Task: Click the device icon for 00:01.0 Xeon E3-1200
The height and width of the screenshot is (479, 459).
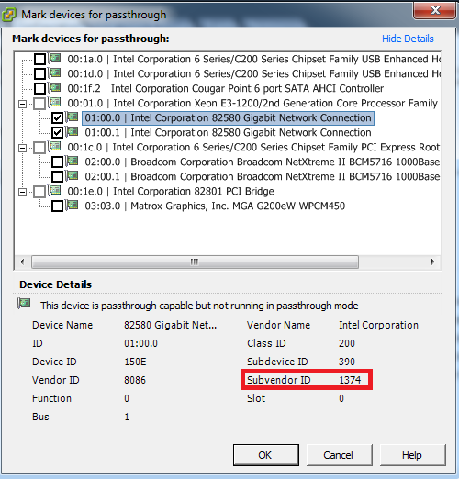Action: [x=55, y=102]
